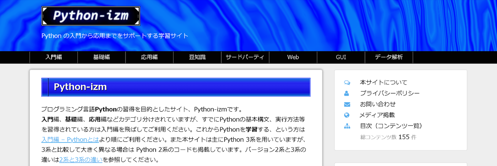
Task: Click the globe icon beside メディア掲載
Action: [347, 115]
